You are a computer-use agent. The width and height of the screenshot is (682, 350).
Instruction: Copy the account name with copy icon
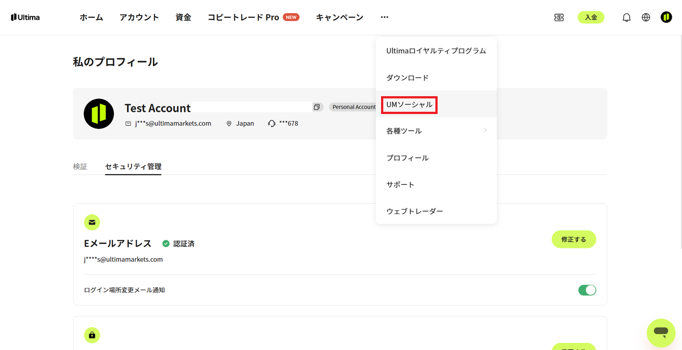pyautogui.click(x=317, y=107)
